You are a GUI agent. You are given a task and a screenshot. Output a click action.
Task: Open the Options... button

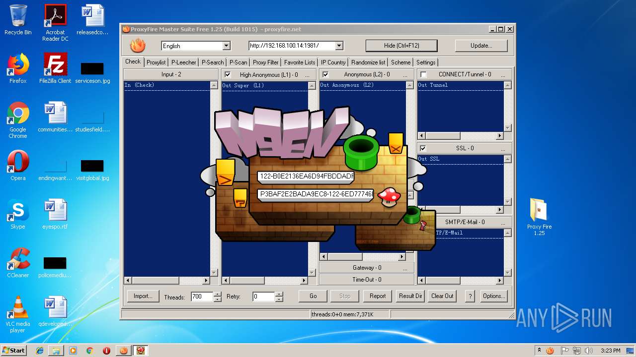(493, 296)
